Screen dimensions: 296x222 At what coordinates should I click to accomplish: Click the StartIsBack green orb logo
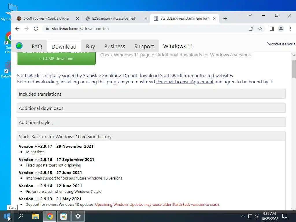pyautogui.click(x=19, y=46)
